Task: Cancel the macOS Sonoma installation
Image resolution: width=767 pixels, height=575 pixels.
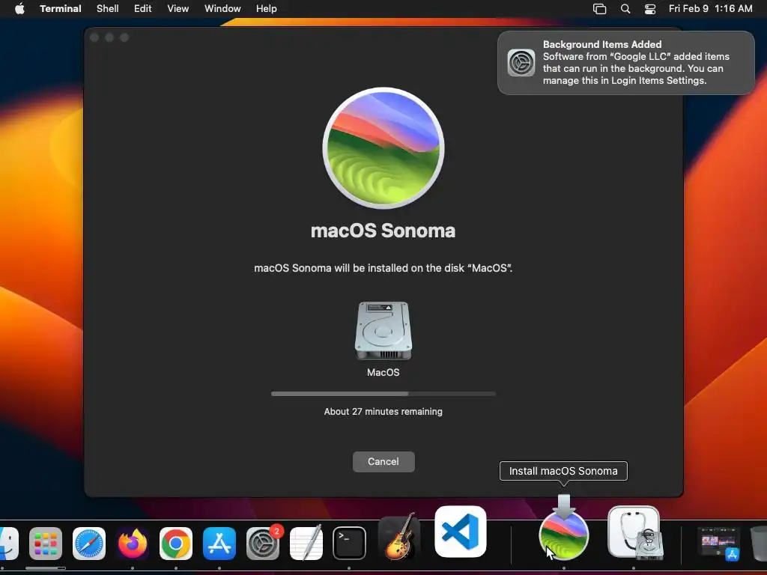Action: (x=383, y=461)
